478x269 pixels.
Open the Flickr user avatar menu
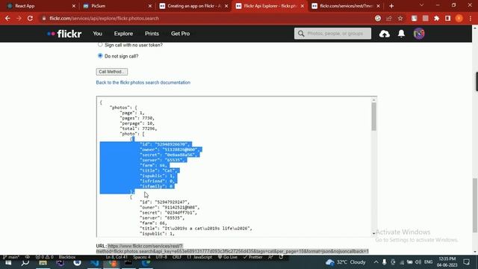(419, 34)
